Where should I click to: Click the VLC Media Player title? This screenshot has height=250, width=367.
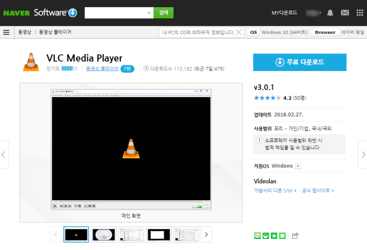pos(84,58)
